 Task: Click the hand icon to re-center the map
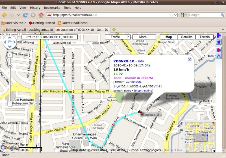10,43
